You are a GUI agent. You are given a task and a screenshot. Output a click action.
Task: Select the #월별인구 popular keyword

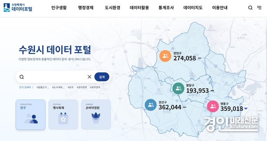43,87
